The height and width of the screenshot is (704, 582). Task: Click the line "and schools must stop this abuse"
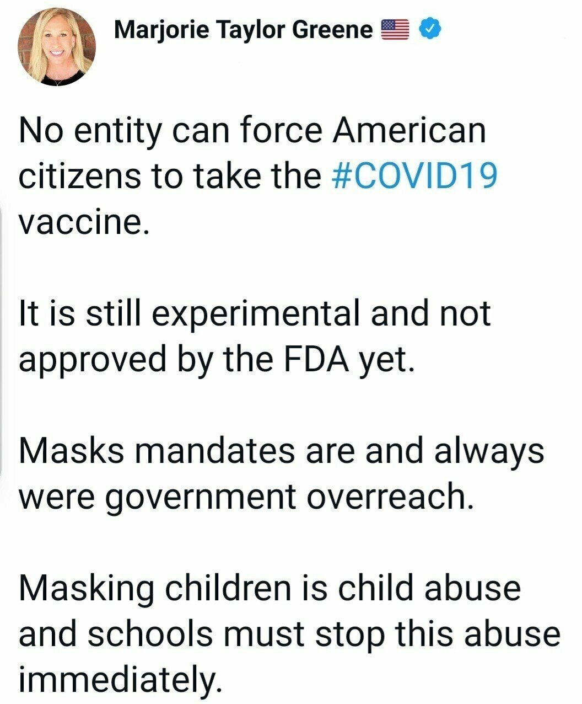pos(289,634)
